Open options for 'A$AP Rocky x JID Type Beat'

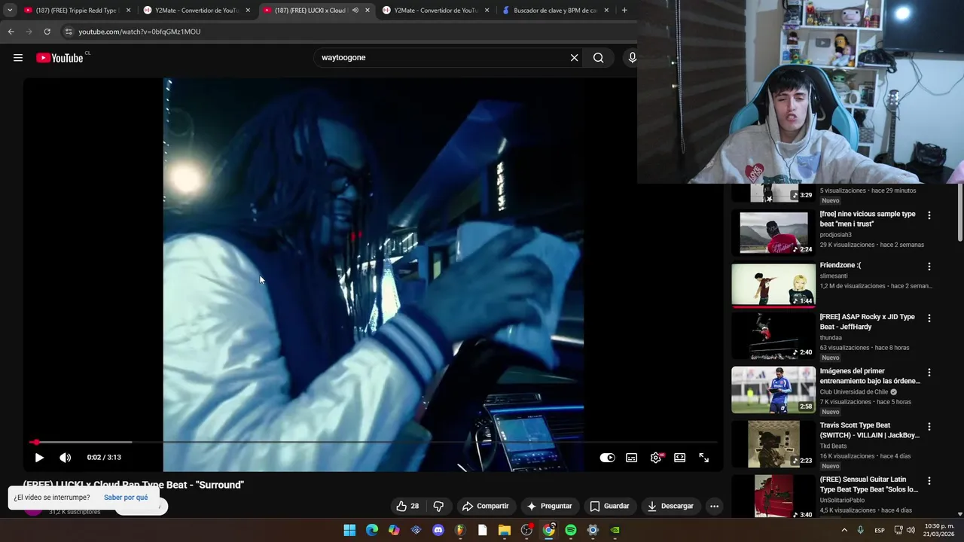929,318
